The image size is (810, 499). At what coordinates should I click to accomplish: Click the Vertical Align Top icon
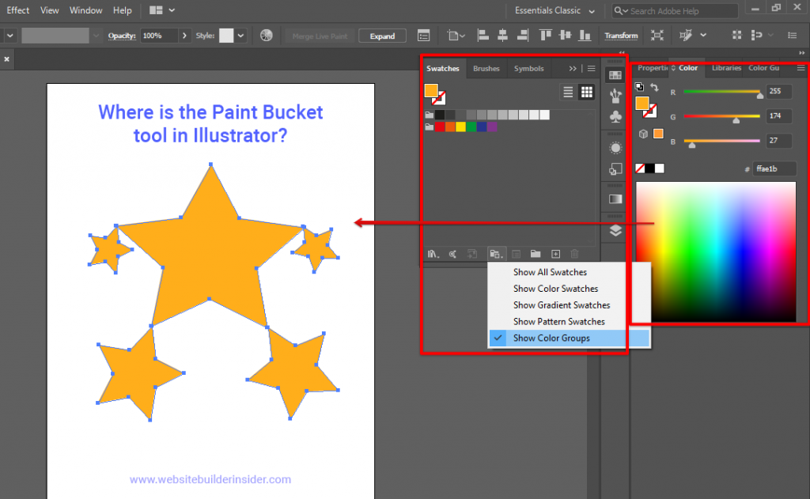click(x=545, y=35)
